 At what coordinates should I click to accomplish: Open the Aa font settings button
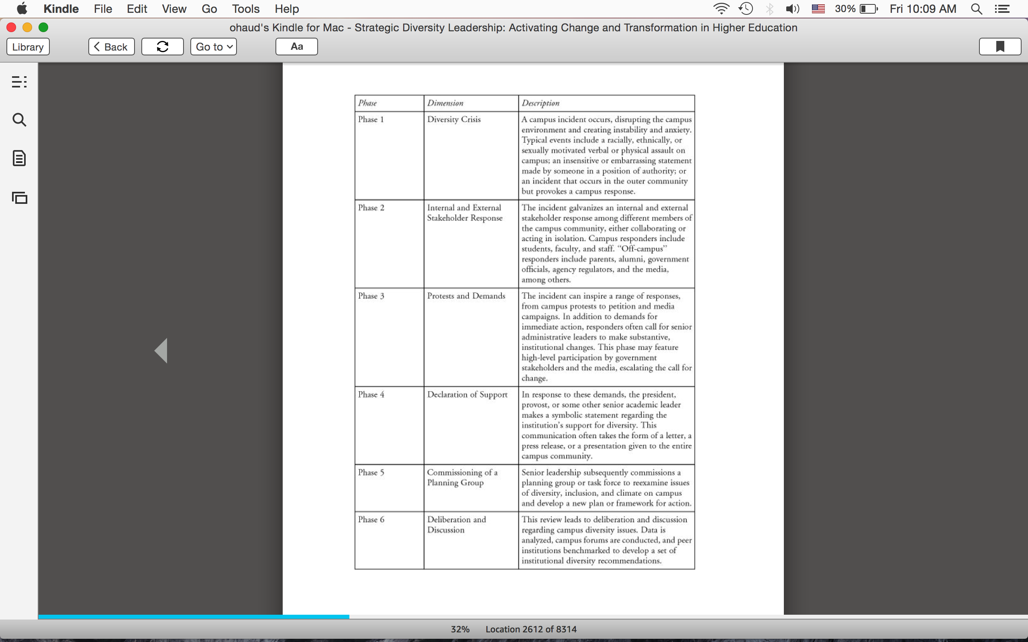point(296,47)
